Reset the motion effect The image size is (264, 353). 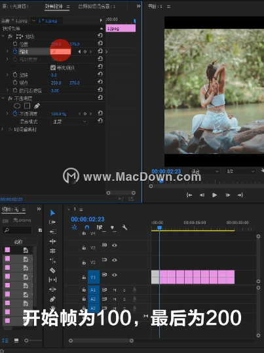pyautogui.click(x=100, y=35)
